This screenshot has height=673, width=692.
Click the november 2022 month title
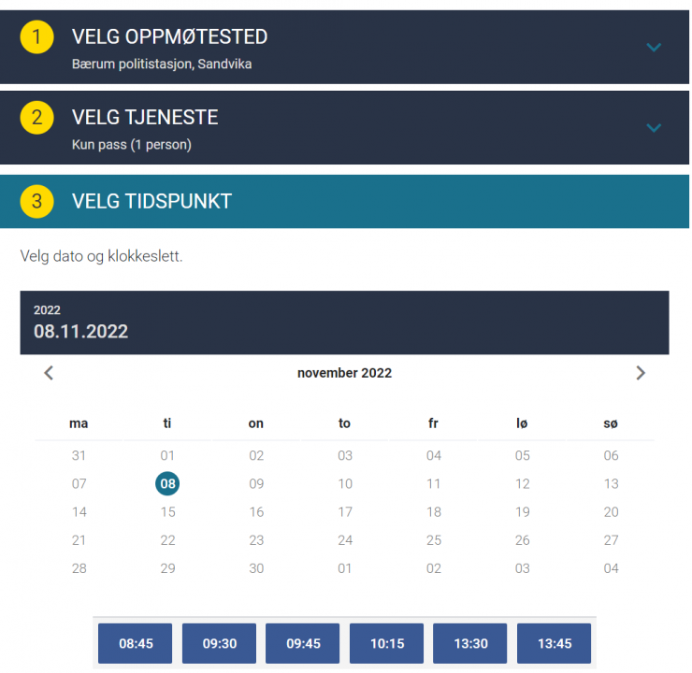pyautogui.click(x=344, y=373)
